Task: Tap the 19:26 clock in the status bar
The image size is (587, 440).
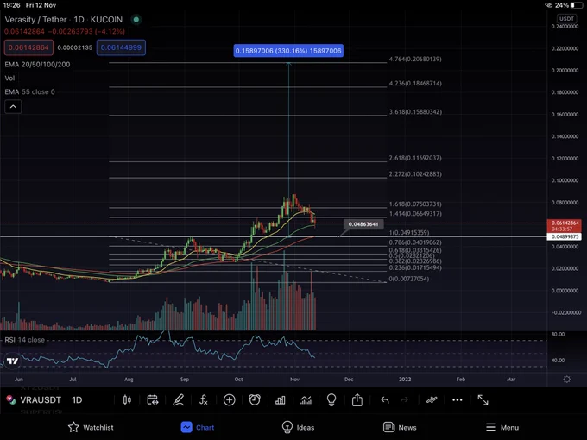Action: (x=11, y=5)
